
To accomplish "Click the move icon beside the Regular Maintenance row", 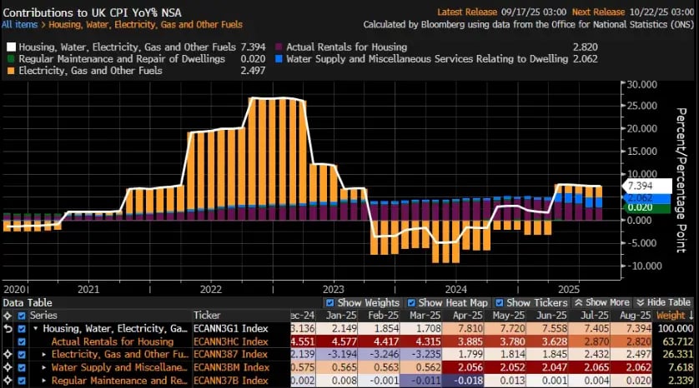I will (8, 381).
